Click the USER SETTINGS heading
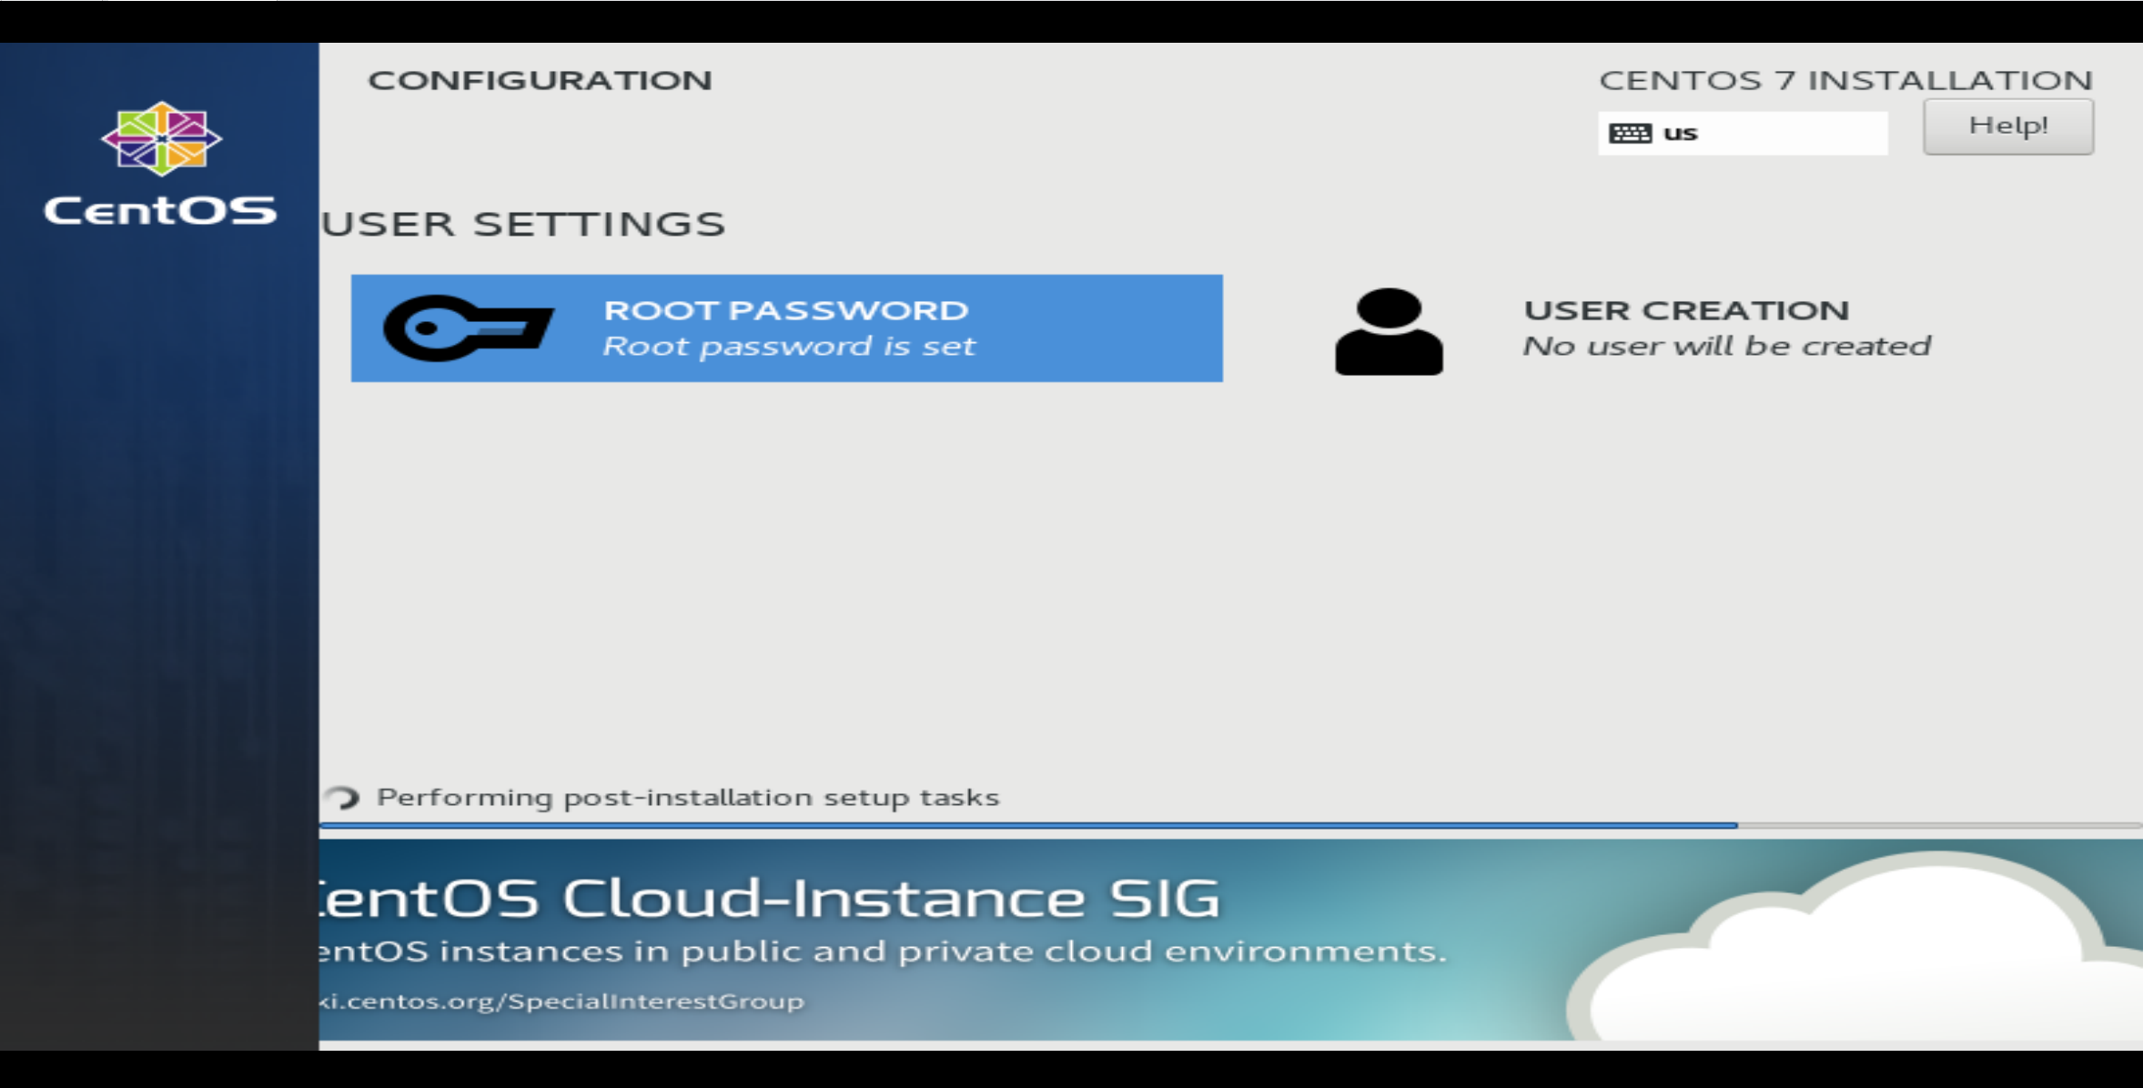2143x1088 pixels. (x=524, y=224)
